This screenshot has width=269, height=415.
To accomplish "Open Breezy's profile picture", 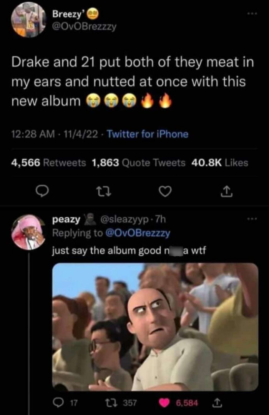I will click(25, 21).
